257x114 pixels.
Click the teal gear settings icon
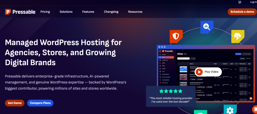pyautogui.click(x=230, y=109)
